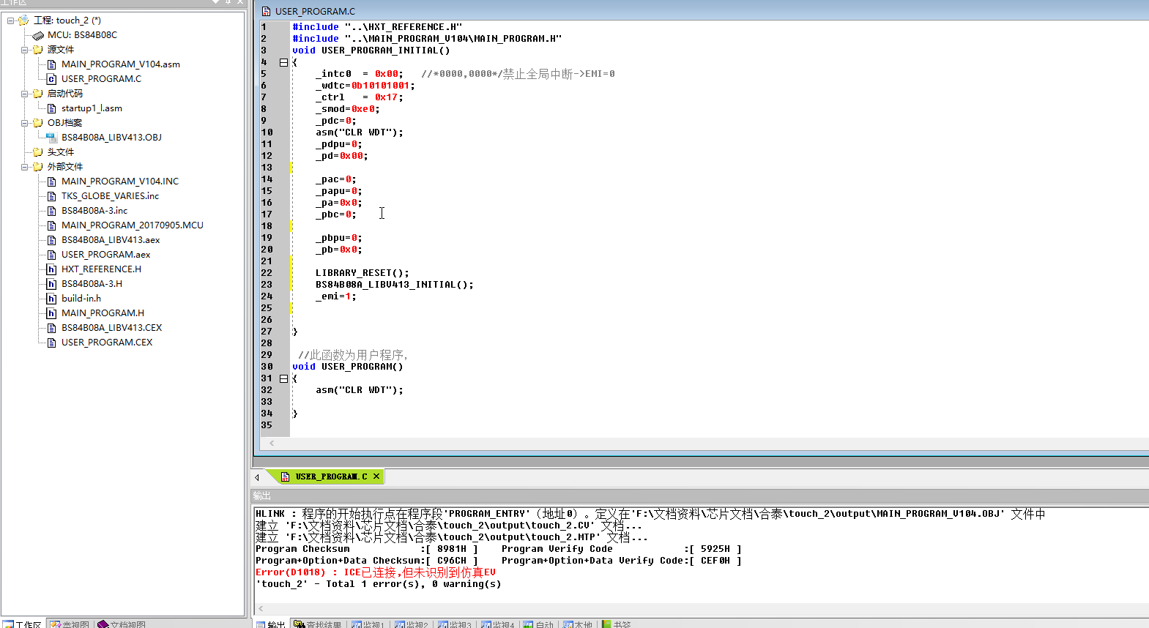The image size is (1149, 628).
Task: Click the MCU chip icon
Action: [x=38, y=35]
